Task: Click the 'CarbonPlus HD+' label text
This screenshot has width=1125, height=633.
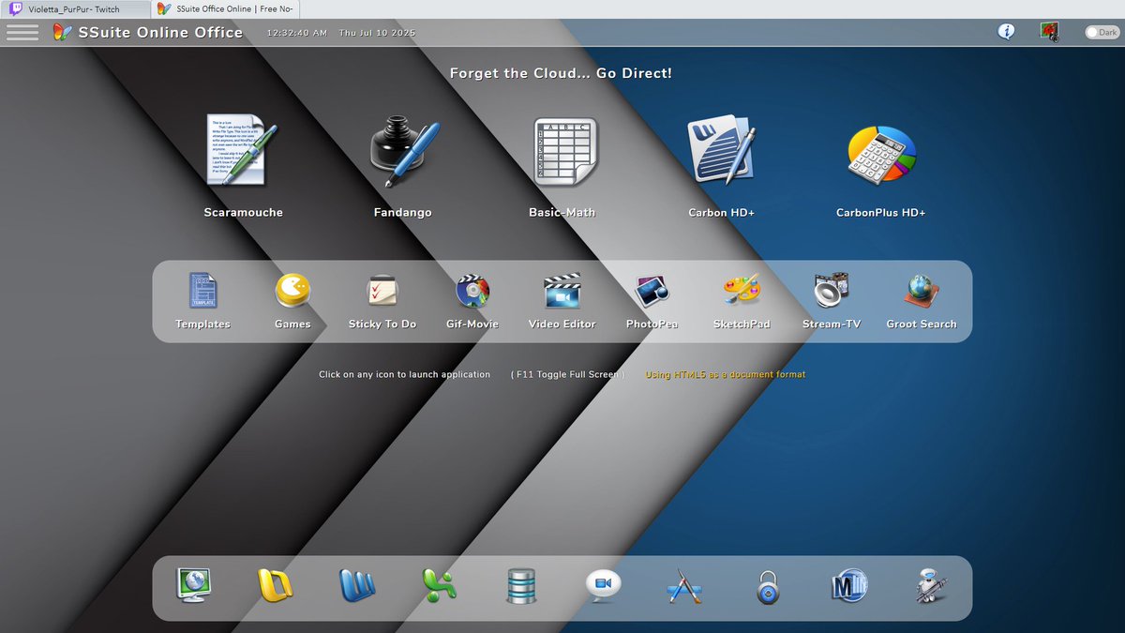Action: pos(881,213)
